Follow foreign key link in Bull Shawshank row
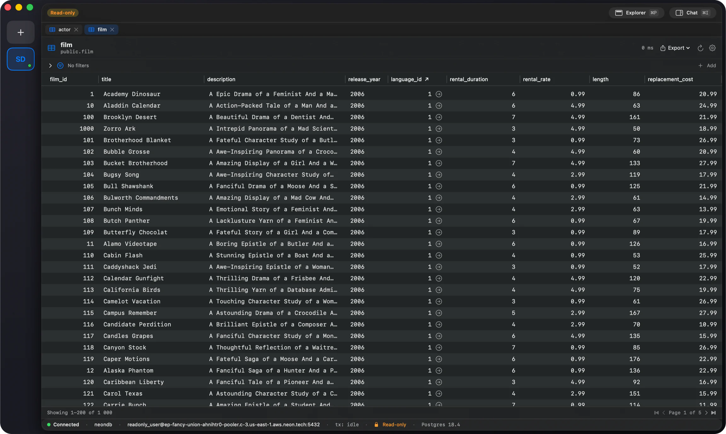 coord(439,186)
